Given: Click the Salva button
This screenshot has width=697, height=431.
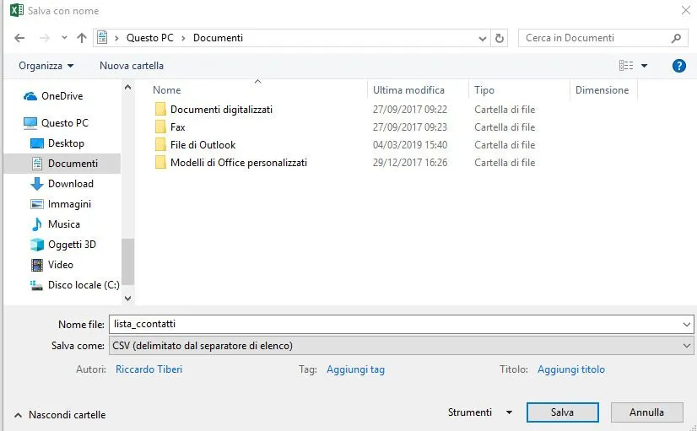Looking at the screenshot, I should (x=562, y=412).
